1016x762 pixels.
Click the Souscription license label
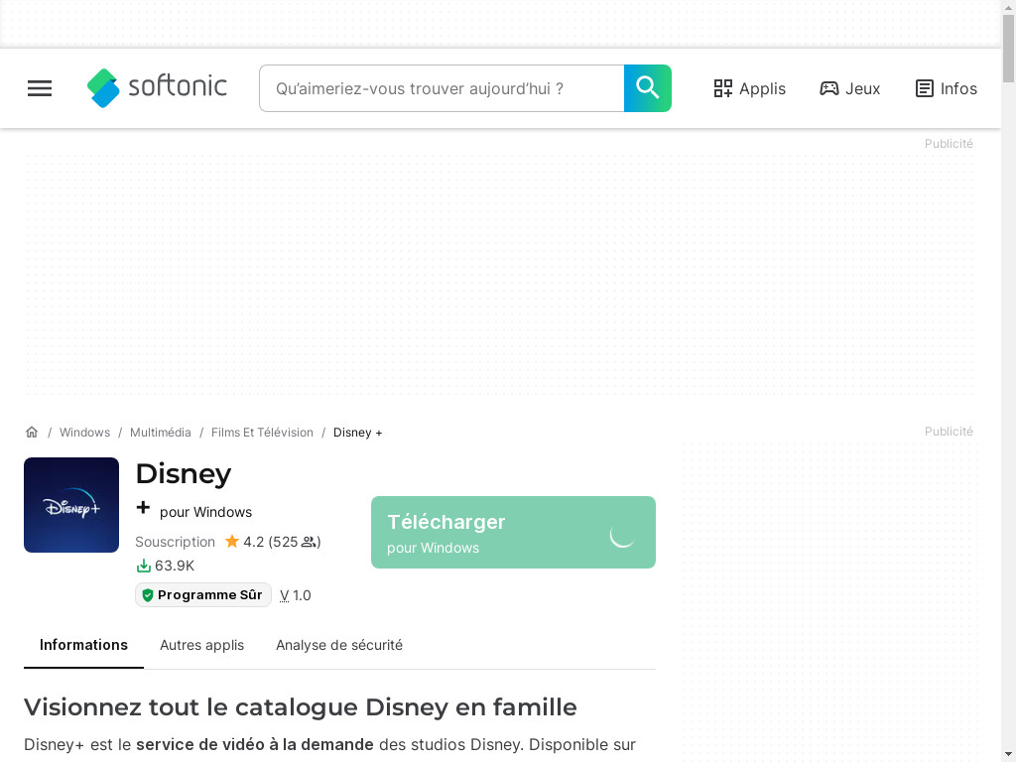coord(175,542)
